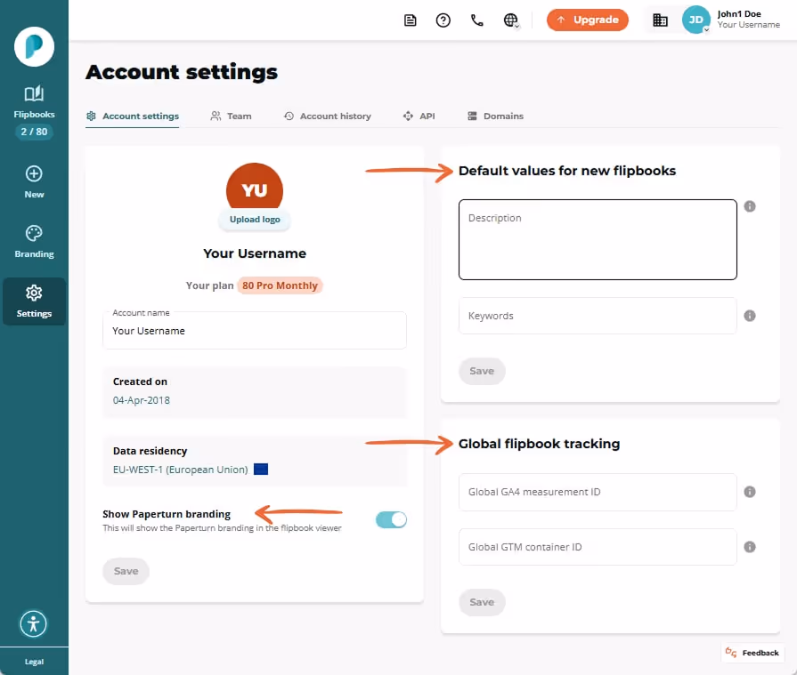The width and height of the screenshot is (797, 675).
Task: Open the help question mark icon
Action: (443, 20)
